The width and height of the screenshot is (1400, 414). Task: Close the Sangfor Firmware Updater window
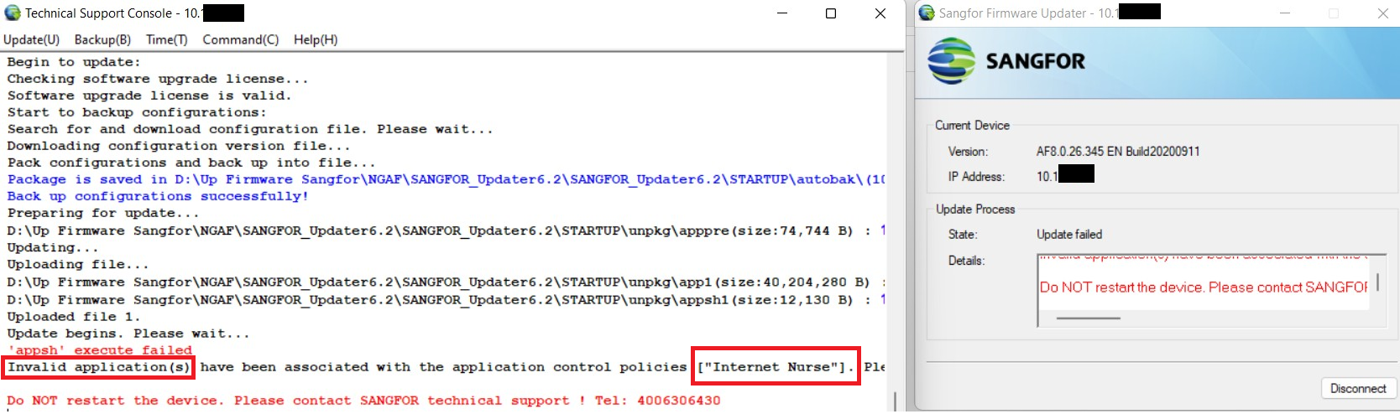[1382, 13]
